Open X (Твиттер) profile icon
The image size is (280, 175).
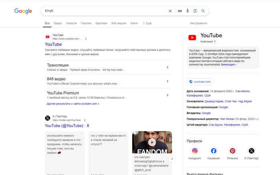tap(251, 151)
